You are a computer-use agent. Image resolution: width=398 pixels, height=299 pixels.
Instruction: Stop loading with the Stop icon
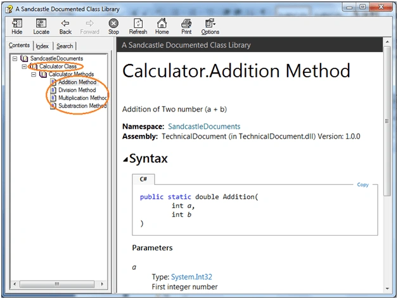(x=113, y=27)
